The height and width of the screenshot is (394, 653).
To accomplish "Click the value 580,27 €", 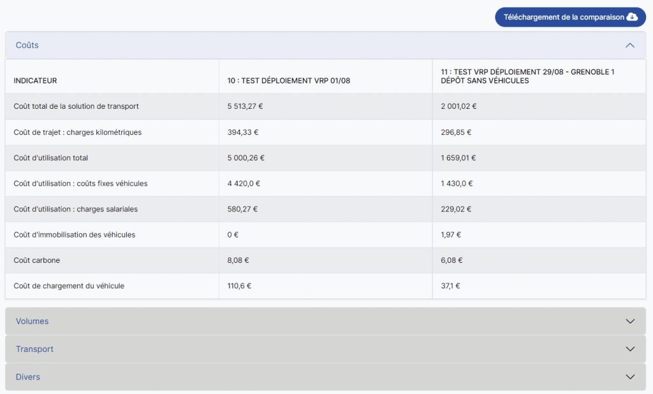I will 242,209.
